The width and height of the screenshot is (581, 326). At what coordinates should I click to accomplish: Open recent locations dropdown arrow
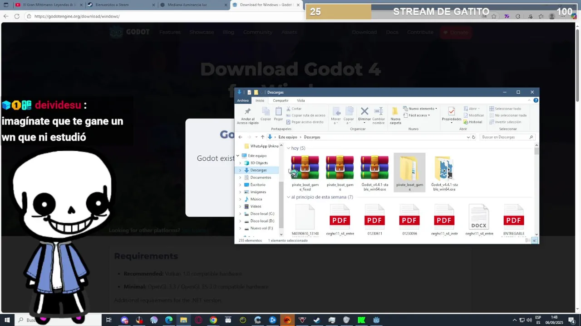click(256, 137)
